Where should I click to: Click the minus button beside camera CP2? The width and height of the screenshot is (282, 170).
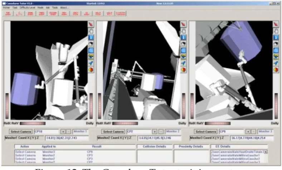coord(161,132)
